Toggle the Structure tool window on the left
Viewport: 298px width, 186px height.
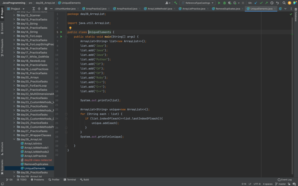2,147
